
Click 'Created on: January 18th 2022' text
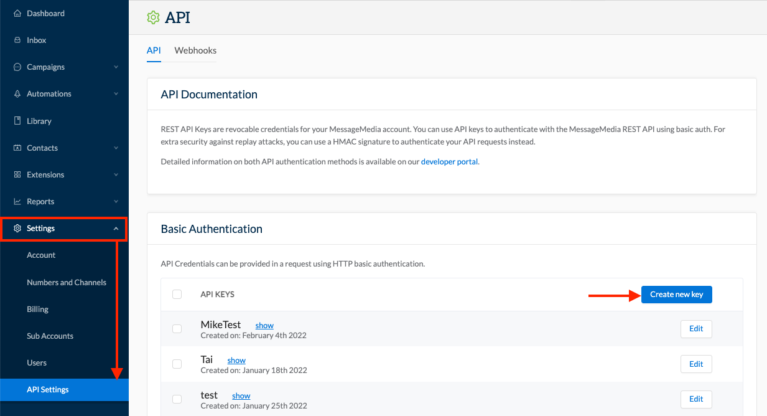click(254, 370)
